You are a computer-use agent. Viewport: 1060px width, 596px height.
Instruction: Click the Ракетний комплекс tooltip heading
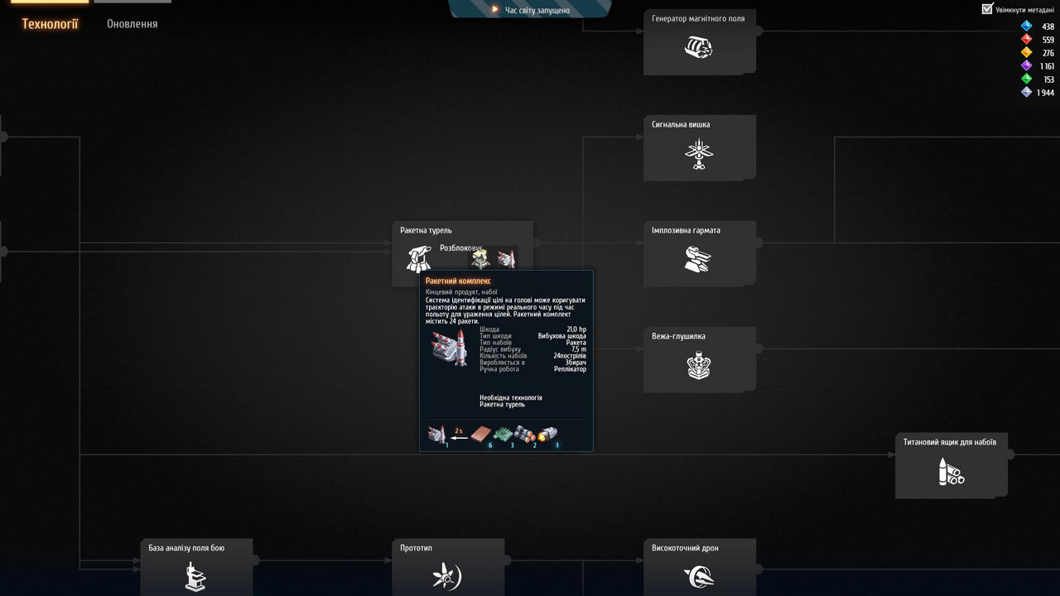tap(458, 281)
